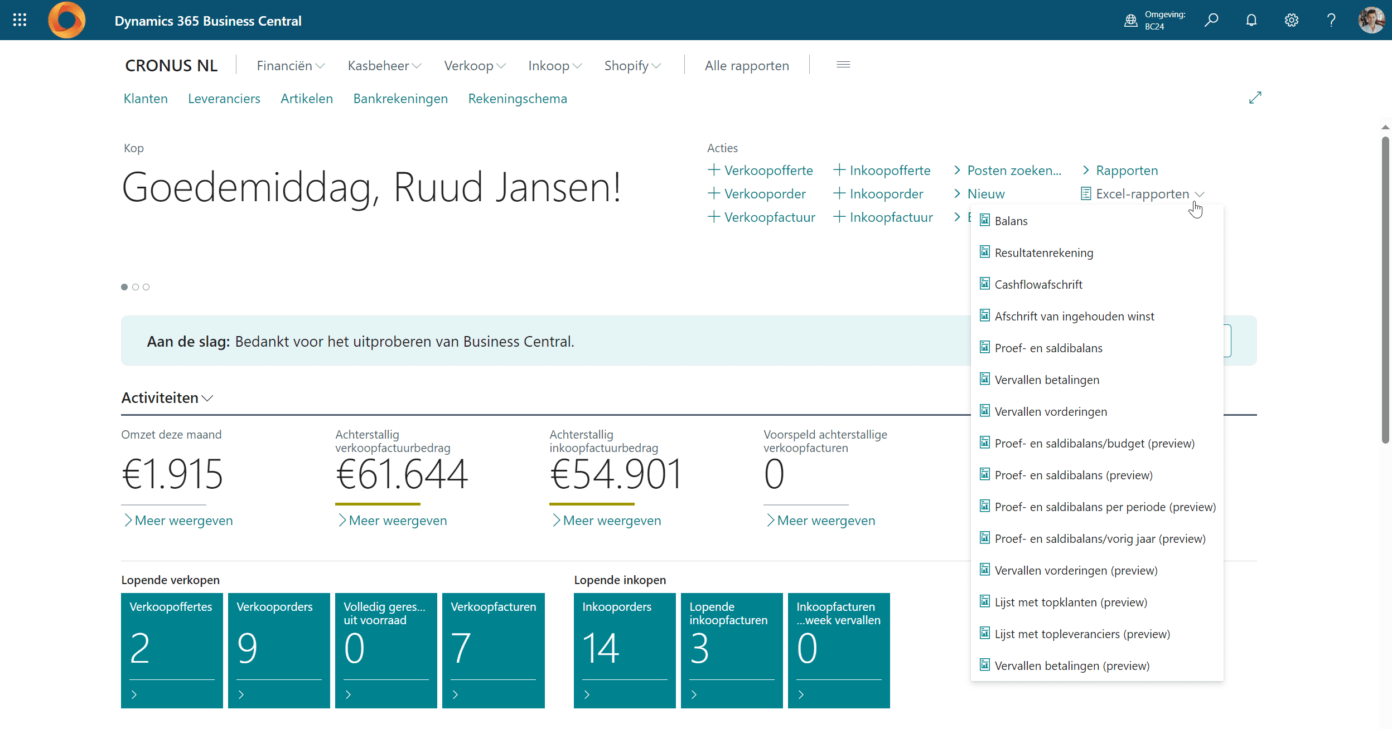Click the Balans report icon
Viewport: 1392px width, 729px height.
[x=985, y=220]
